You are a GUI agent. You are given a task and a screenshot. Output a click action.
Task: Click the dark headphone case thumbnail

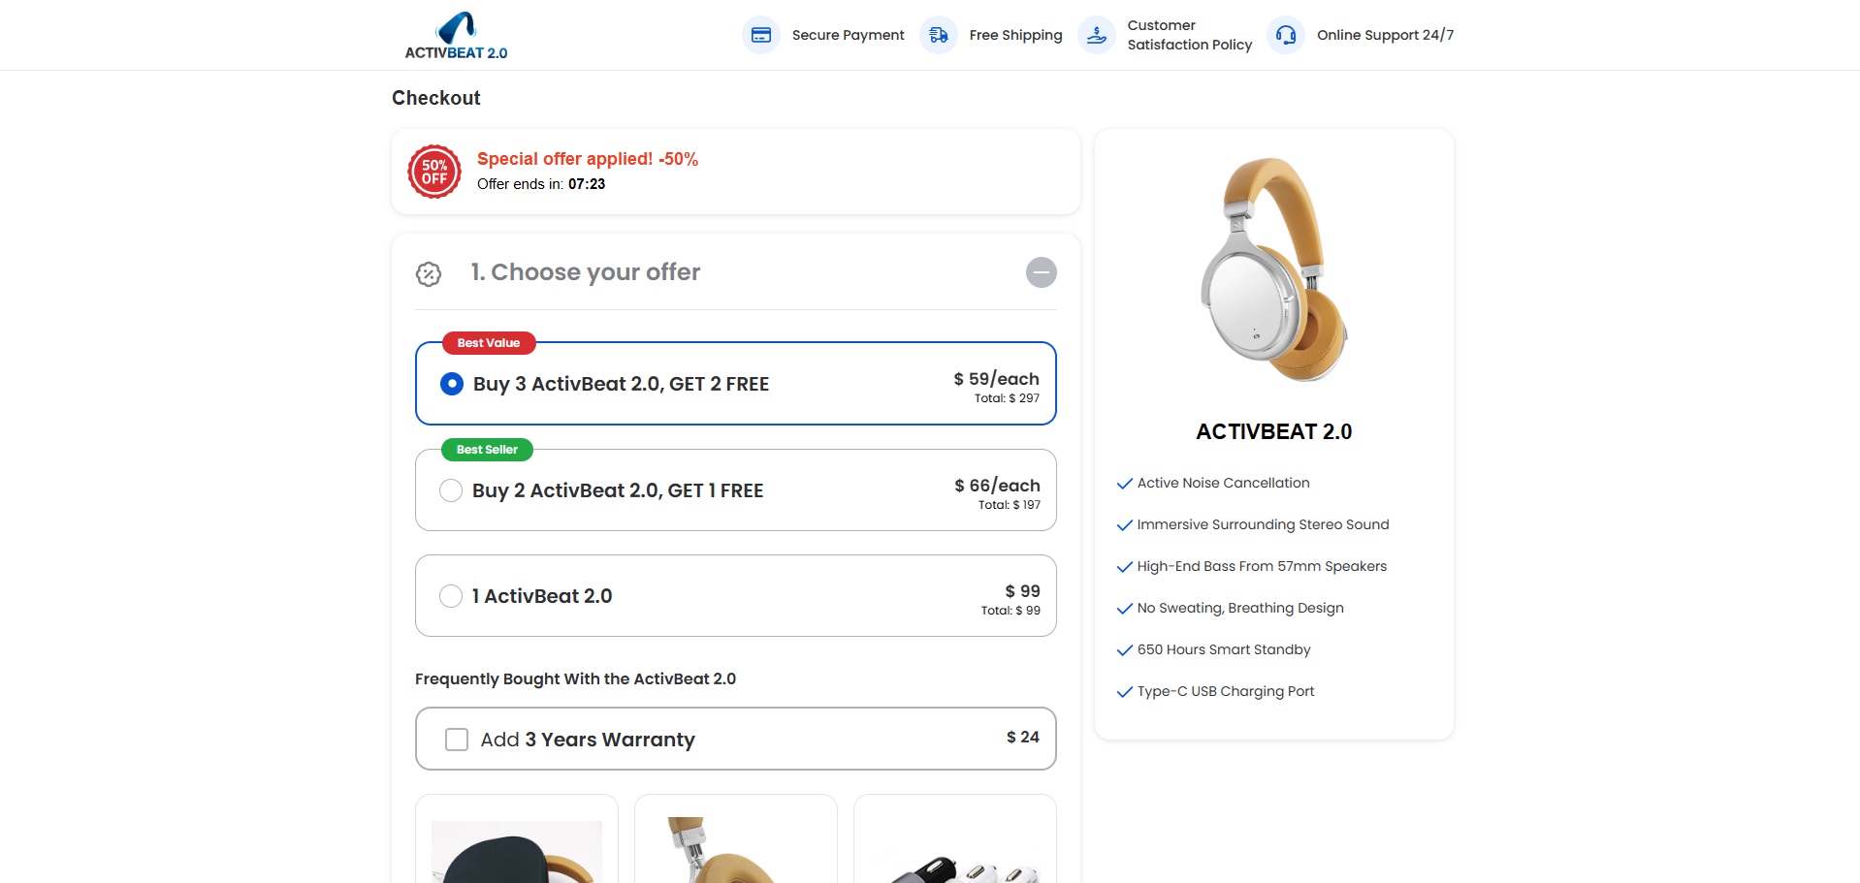pos(517,850)
